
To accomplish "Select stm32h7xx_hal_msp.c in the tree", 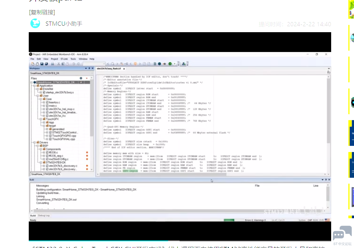I will (x=62, y=109).
